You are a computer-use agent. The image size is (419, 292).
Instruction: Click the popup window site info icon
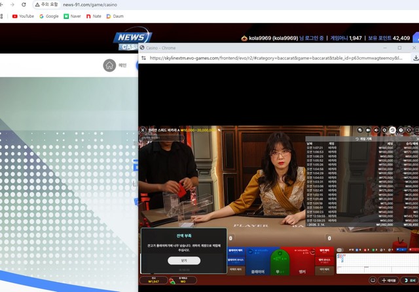pos(143,58)
